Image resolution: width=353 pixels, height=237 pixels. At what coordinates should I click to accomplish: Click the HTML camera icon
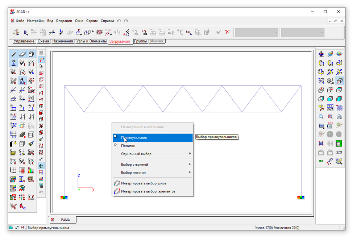330,125
